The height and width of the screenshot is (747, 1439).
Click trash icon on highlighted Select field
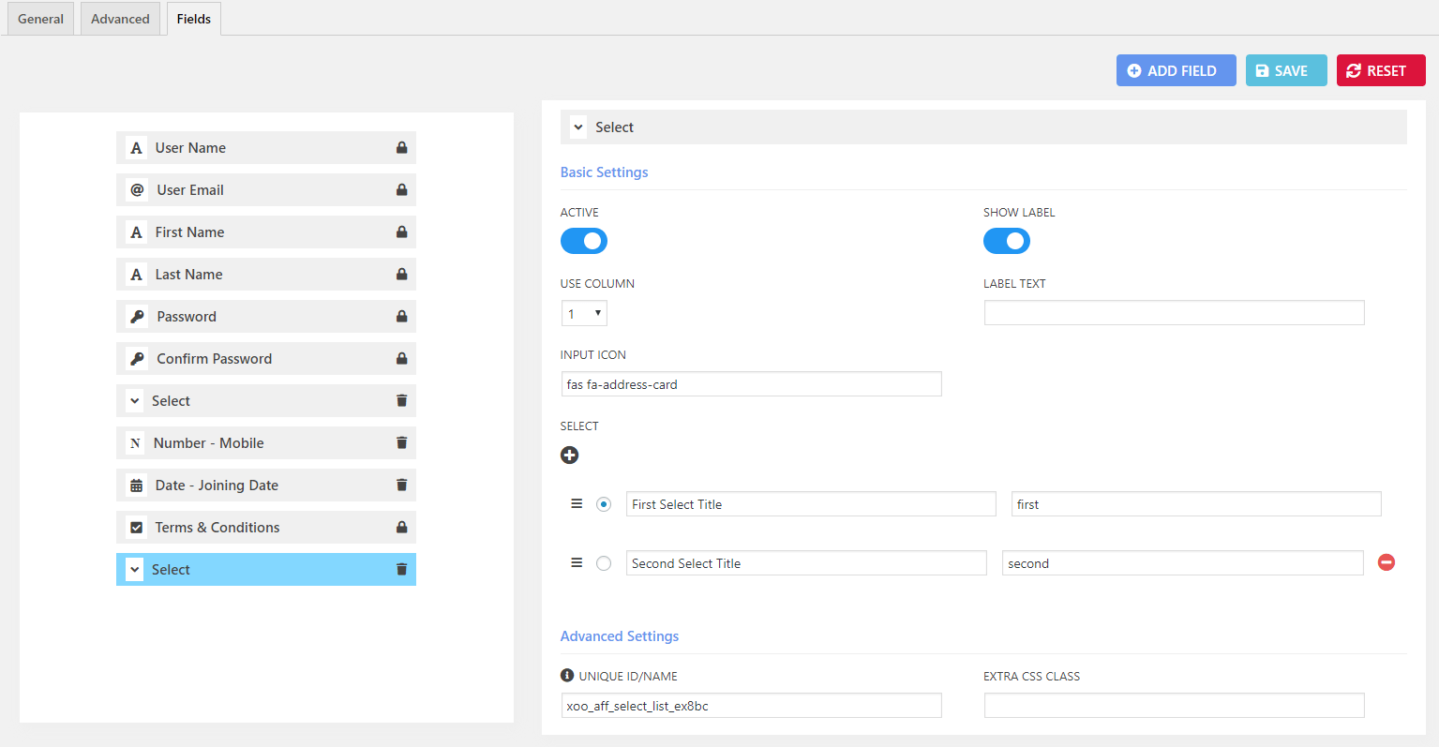click(x=401, y=569)
